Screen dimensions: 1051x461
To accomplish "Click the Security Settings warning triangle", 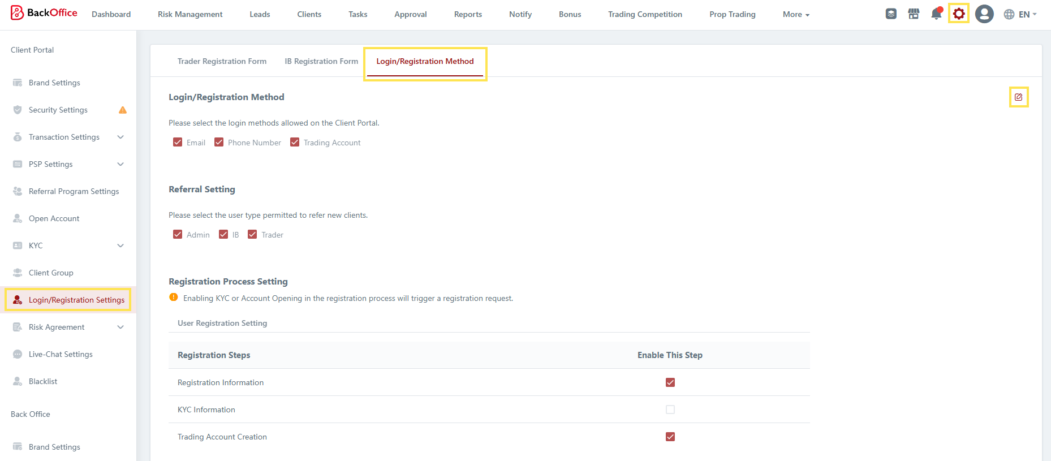I will (x=123, y=110).
